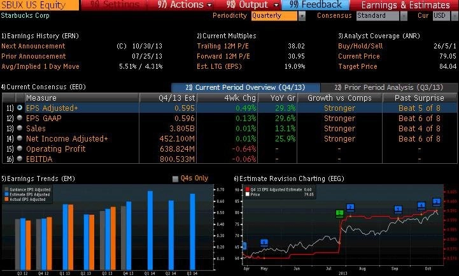
Task: Click the blue event flag in September
Action: click(x=398, y=210)
